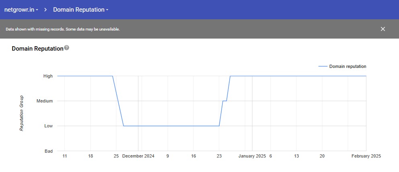This screenshot has height=172, width=399.
Task: Click the 11 date label on x-axis
Action: pyautogui.click(x=65, y=156)
